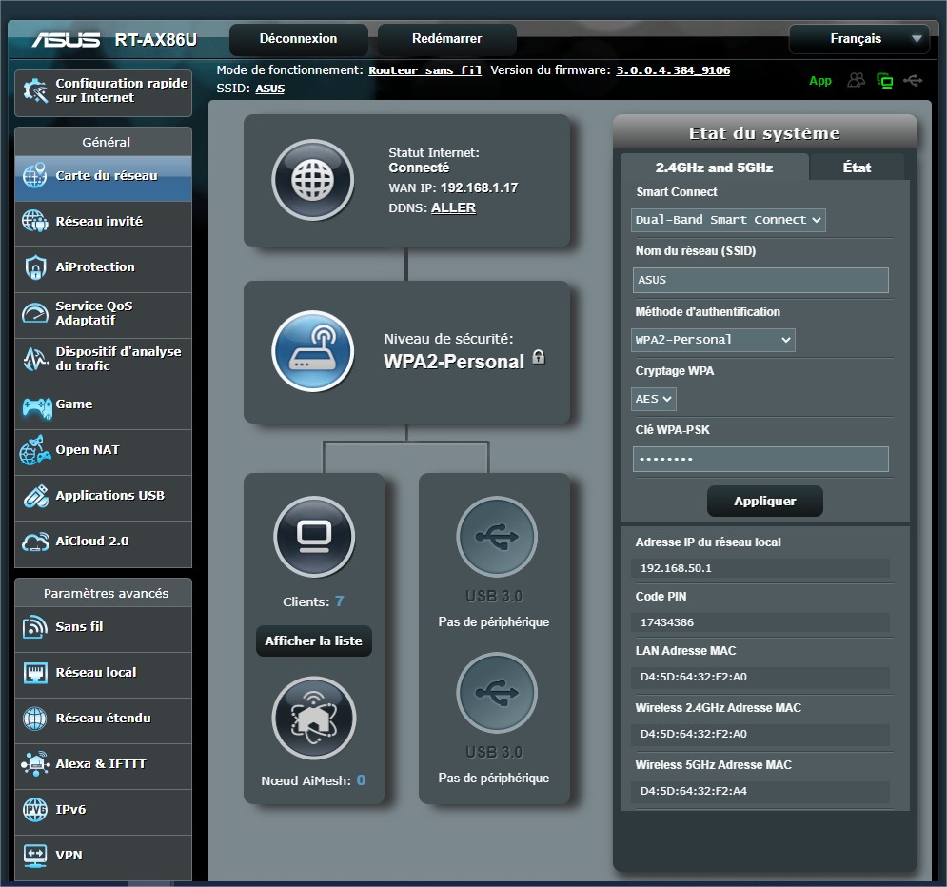947x887 pixels.
Task: Click the Clients computer icon
Action: [314, 537]
